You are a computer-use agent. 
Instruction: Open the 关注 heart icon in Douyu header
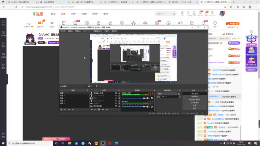pos(188,13)
